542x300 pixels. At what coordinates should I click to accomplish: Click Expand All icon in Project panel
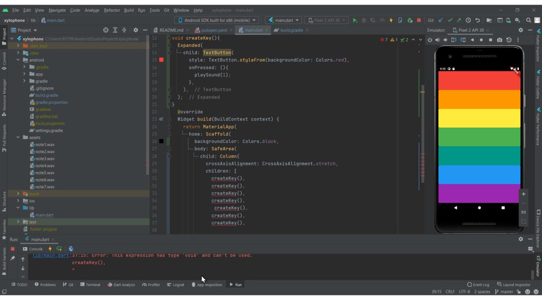[115, 30]
